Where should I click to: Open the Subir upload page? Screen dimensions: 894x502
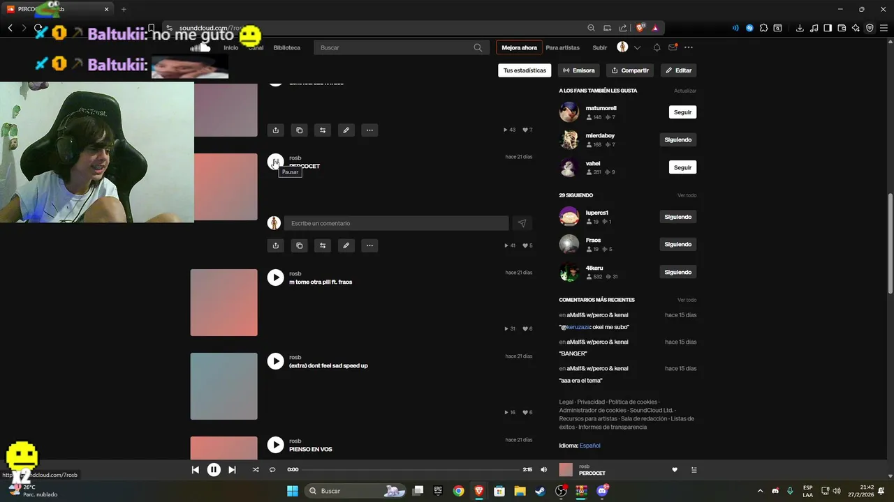[x=600, y=47]
